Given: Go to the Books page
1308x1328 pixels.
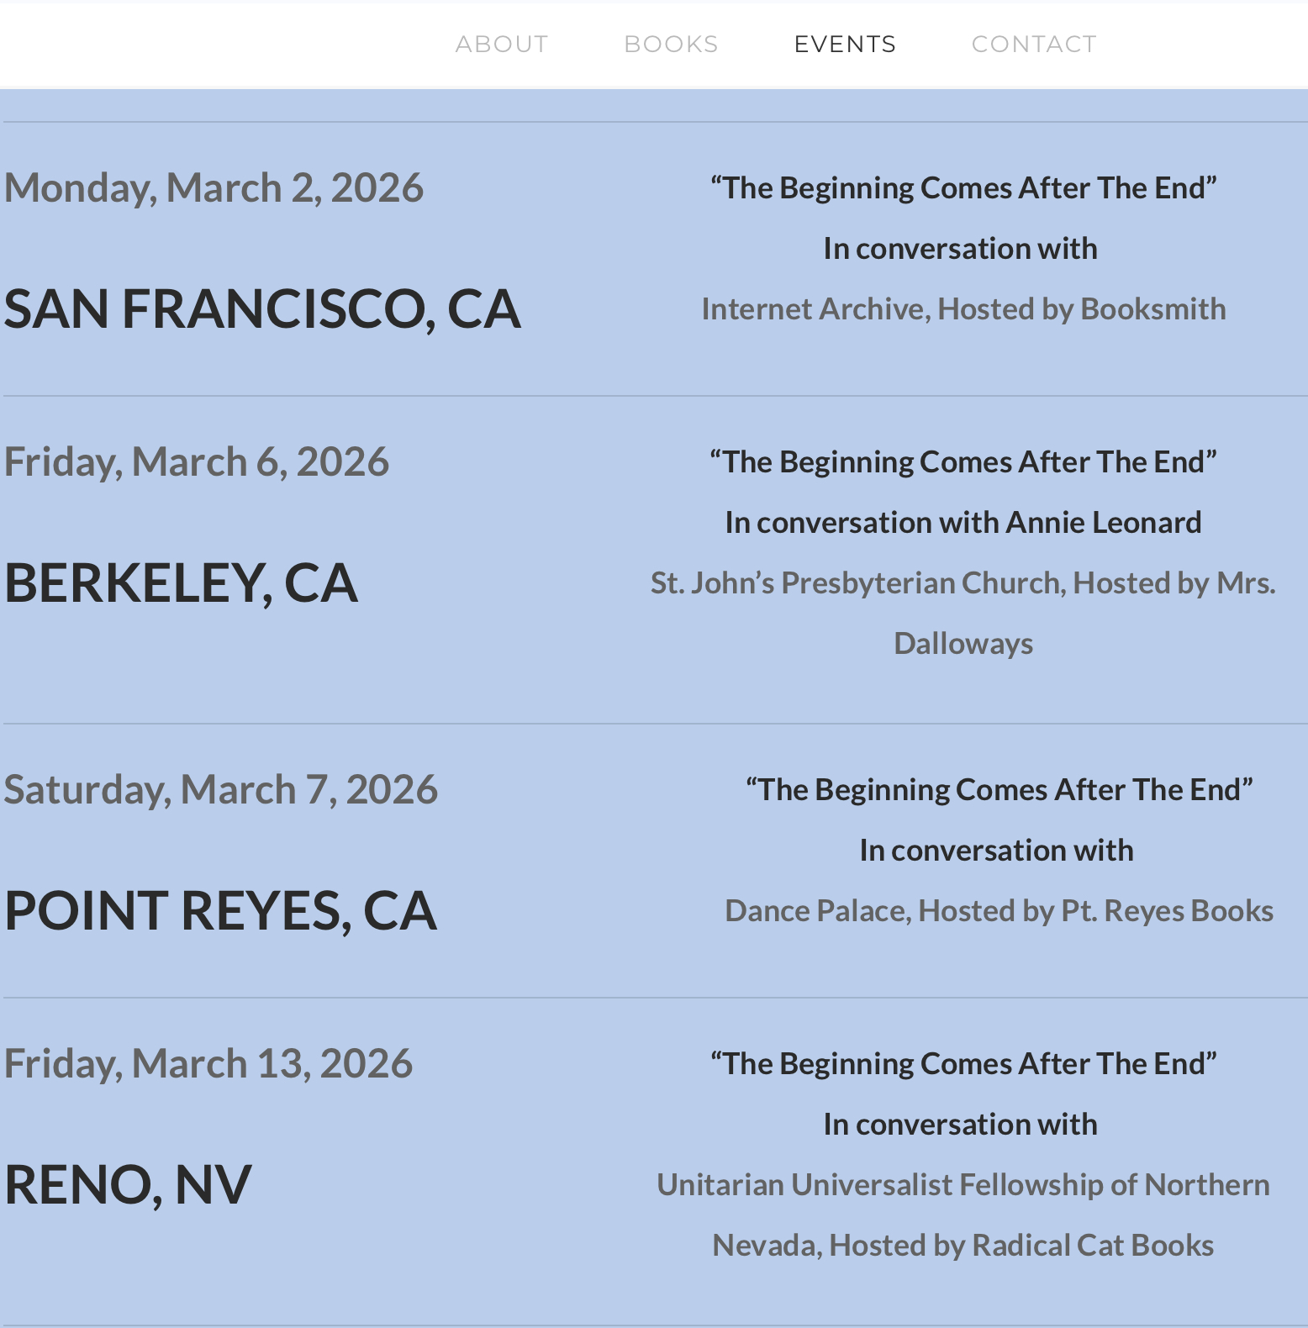Looking at the screenshot, I should click(671, 44).
